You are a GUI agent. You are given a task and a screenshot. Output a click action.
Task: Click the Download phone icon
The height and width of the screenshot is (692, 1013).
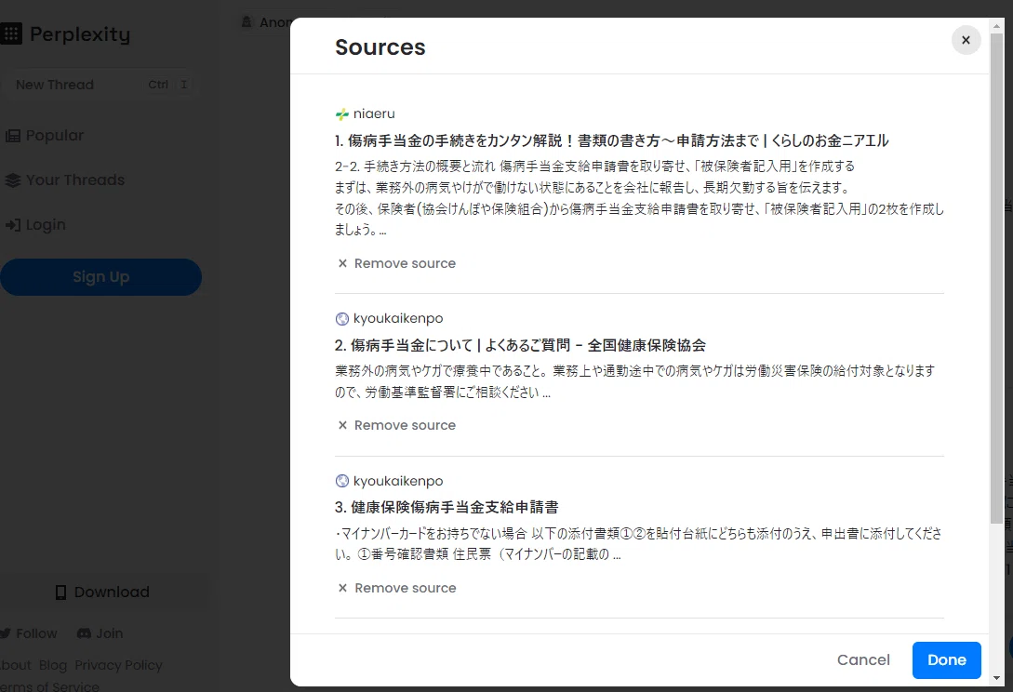click(x=60, y=592)
